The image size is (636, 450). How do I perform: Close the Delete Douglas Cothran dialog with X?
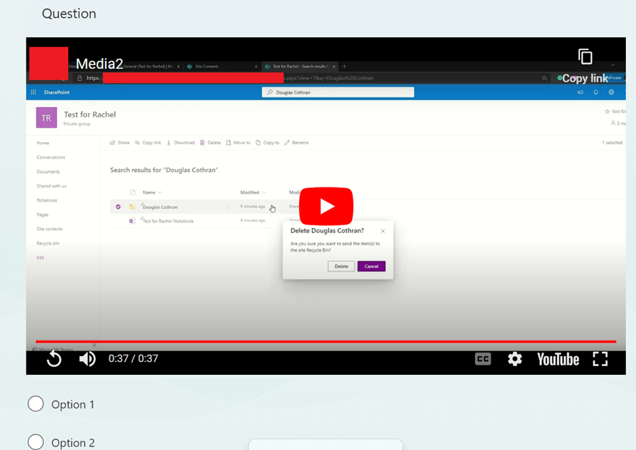pyautogui.click(x=382, y=231)
